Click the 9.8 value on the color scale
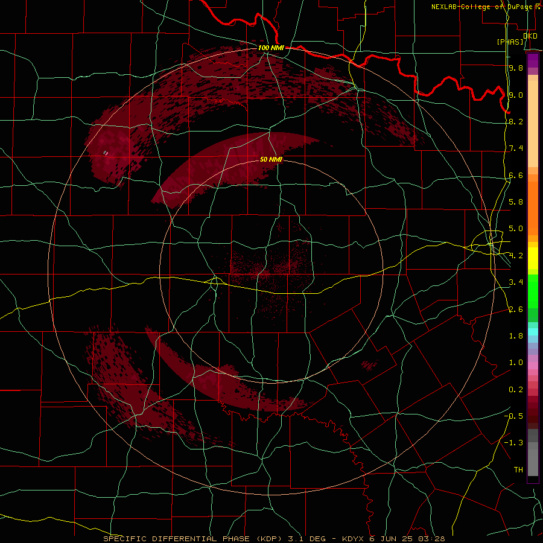Image resolution: width=543 pixels, height=543 pixels. click(x=516, y=68)
